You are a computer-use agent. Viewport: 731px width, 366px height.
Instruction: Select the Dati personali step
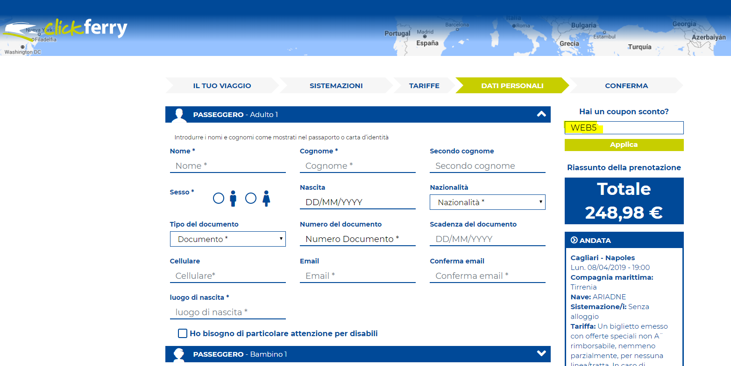(512, 86)
